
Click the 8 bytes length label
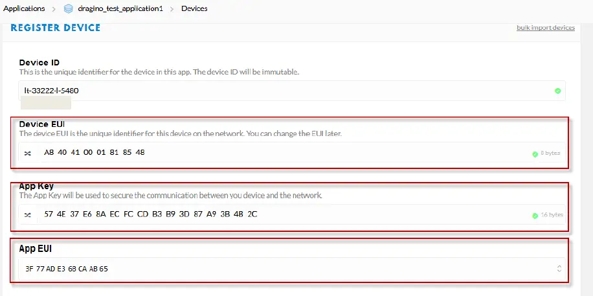[550, 154]
